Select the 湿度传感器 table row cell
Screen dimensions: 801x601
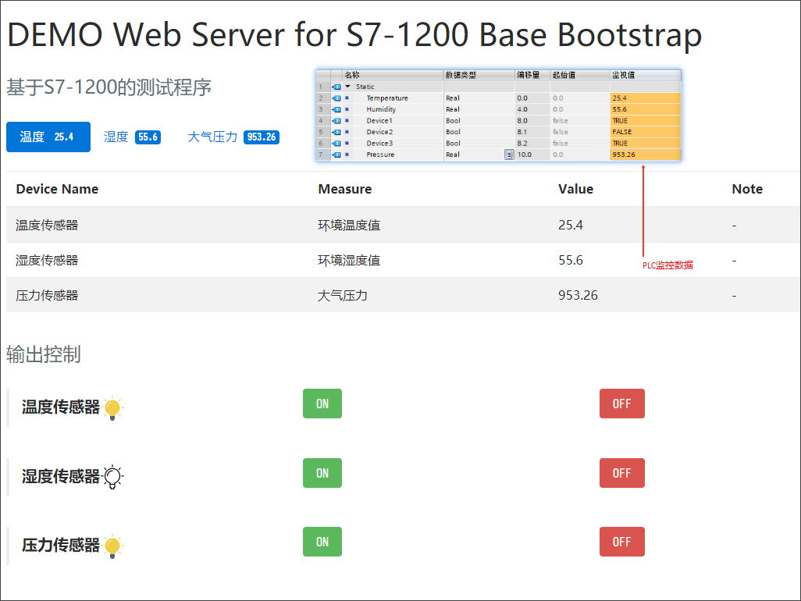pos(47,261)
